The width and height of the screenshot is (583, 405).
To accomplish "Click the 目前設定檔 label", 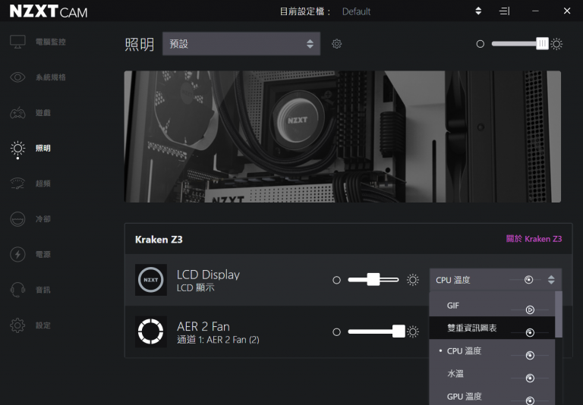I will tap(305, 11).
